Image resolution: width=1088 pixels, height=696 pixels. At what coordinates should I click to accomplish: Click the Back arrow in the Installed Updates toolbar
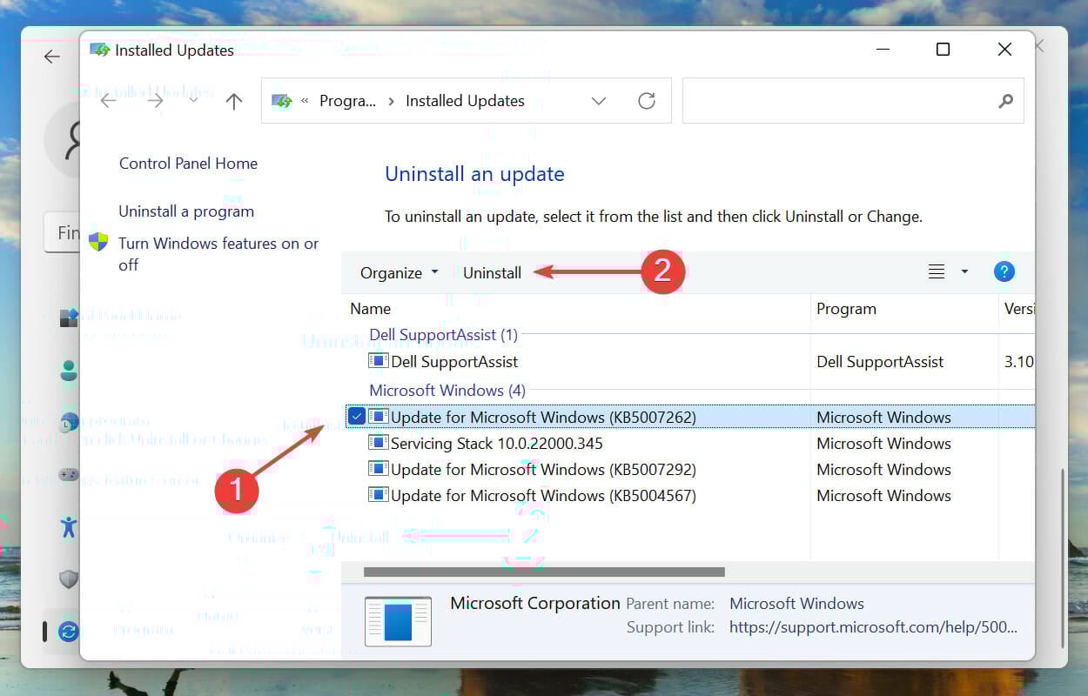coord(108,101)
